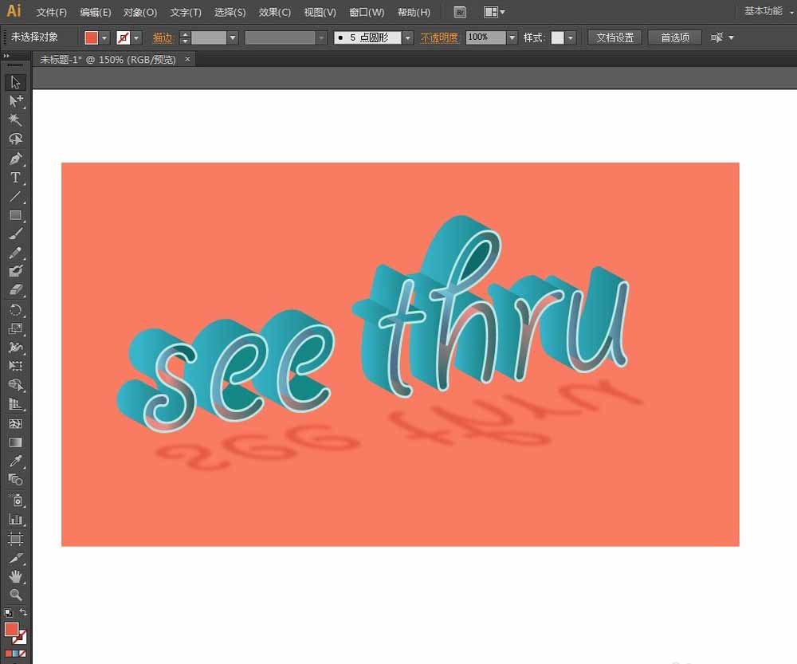The image size is (797, 664).
Task: Select the Zoom tool
Action: pos(15,595)
